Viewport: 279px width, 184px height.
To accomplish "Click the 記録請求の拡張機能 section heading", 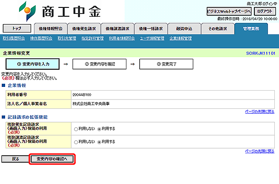I will pos(27,117).
